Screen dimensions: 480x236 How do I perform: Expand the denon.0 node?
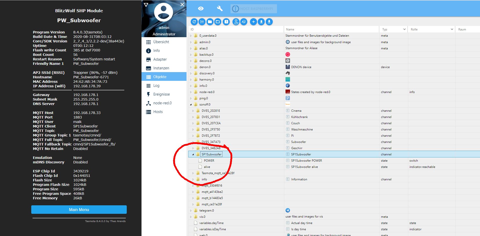pos(191,67)
